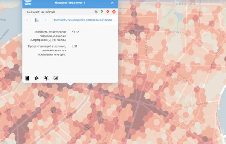The width and height of the screenshot is (226, 144).
Task: Click the coordinates text 59.933981 30.336428
Action: coord(41,12)
